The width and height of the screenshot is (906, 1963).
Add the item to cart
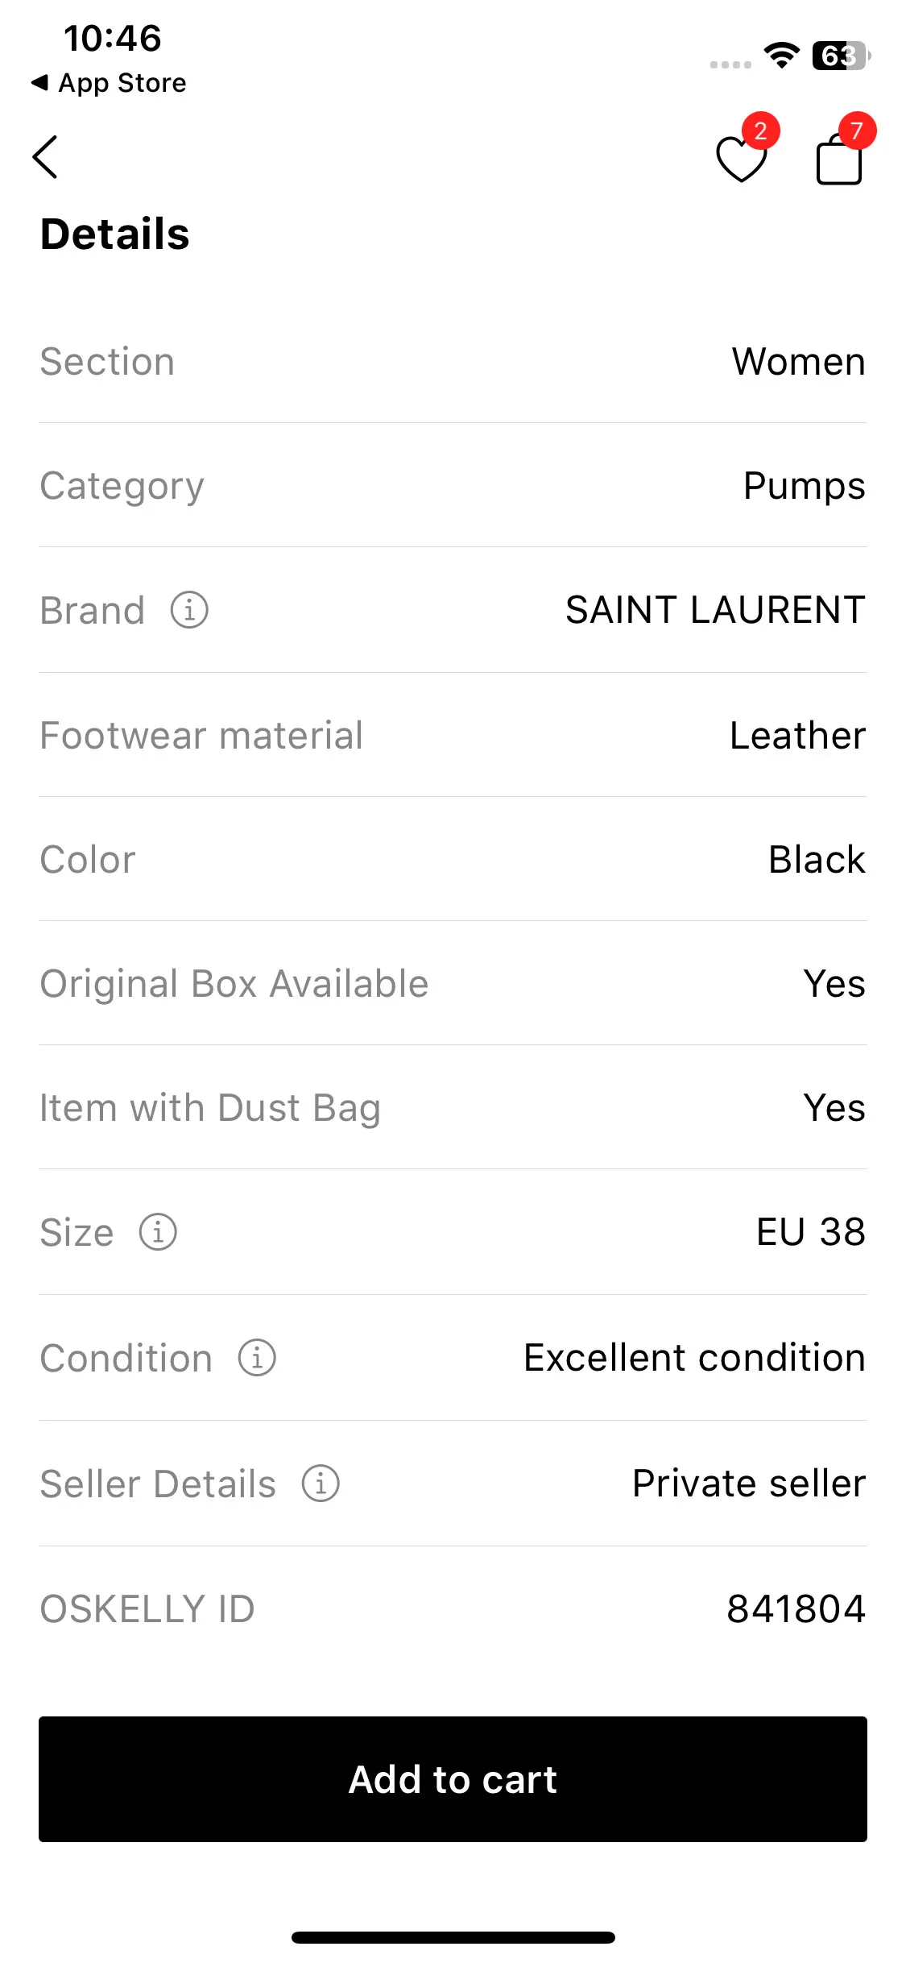[x=453, y=1779]
